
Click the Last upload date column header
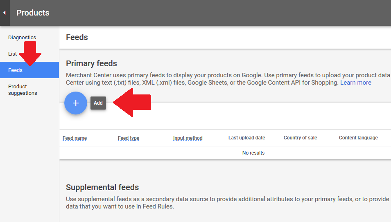pyautogui.click(x=246, y=138)
